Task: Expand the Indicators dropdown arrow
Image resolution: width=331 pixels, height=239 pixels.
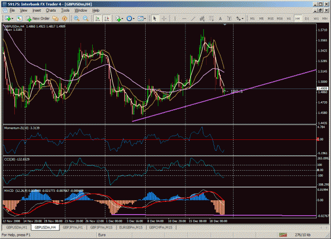Action: 122,19
